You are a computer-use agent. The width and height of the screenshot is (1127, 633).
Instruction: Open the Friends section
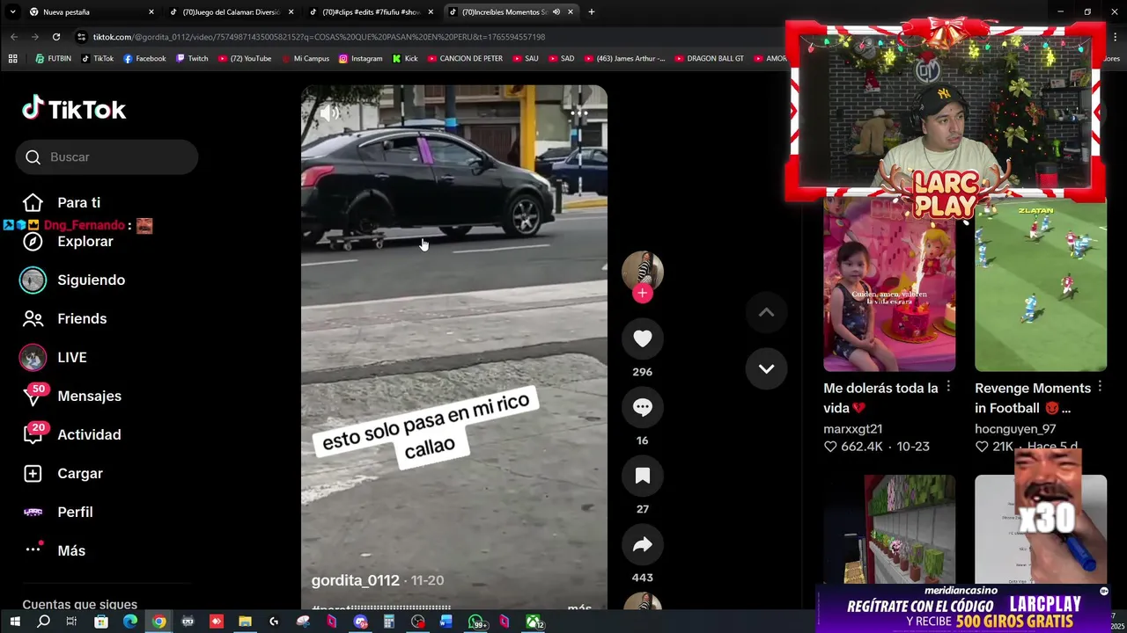tap(64, 318)
